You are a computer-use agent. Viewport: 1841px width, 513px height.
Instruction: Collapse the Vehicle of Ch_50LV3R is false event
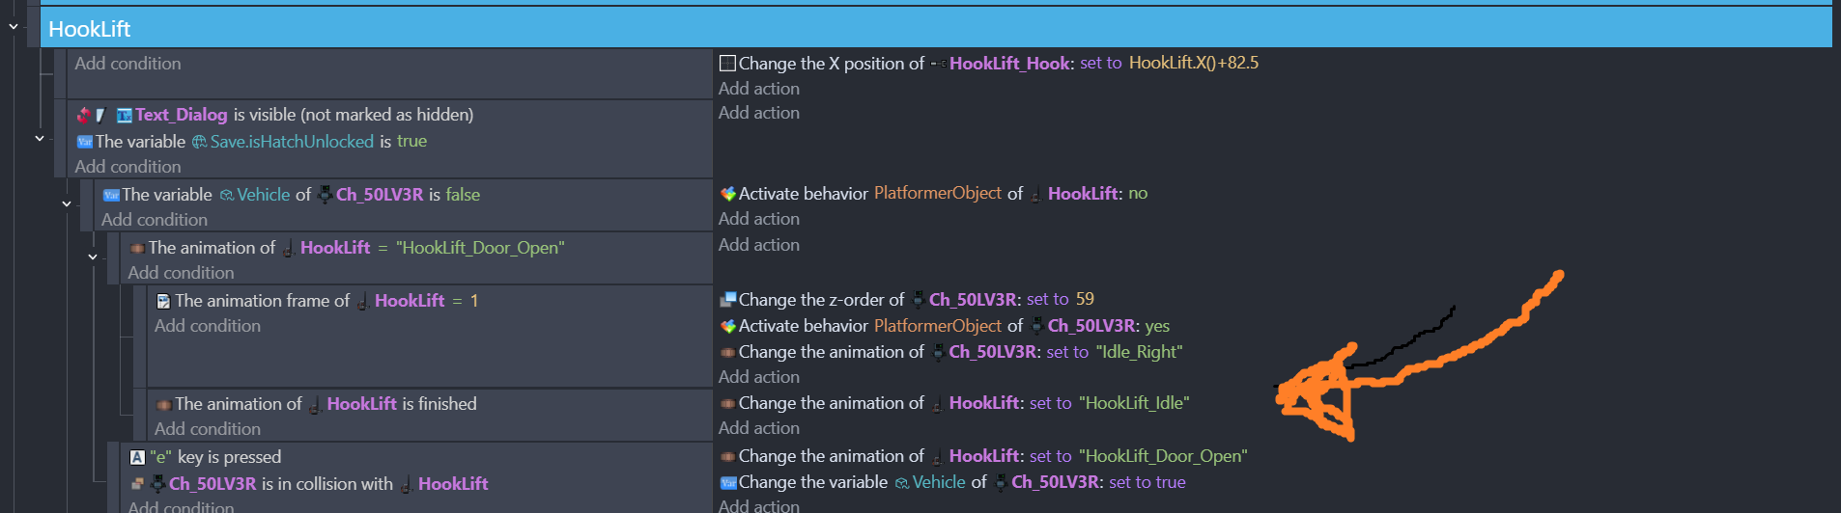pos(66,204)
